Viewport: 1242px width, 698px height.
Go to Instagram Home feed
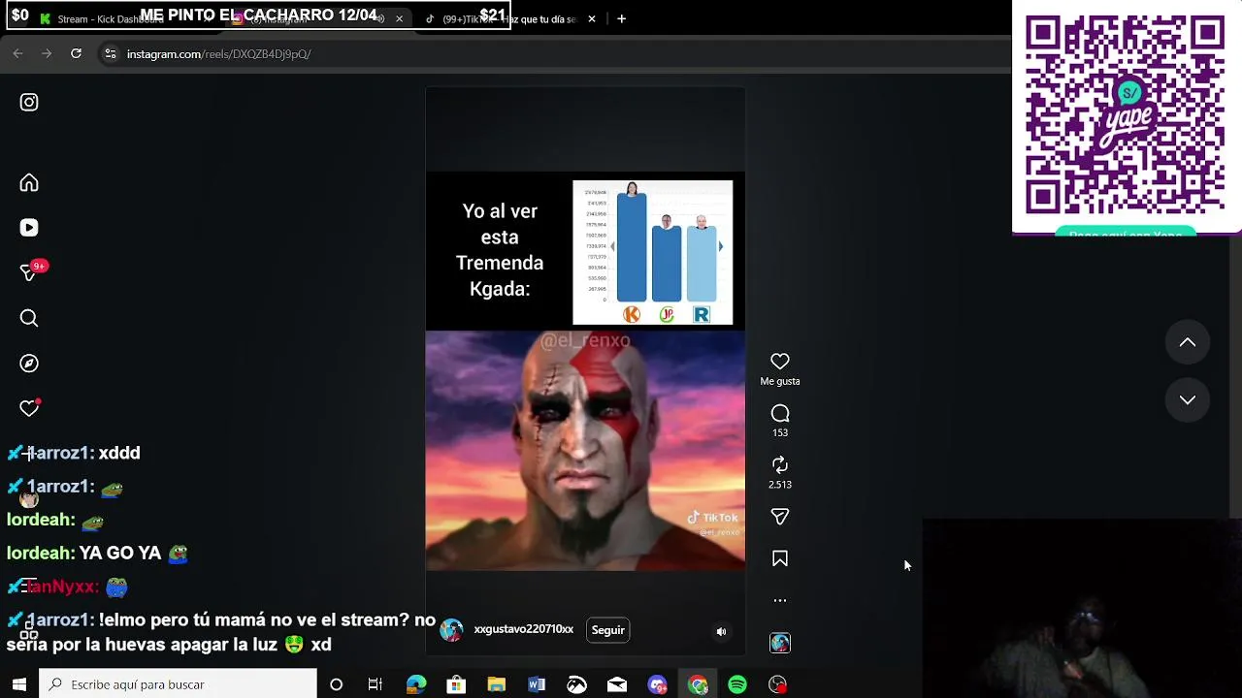[x=29, y=183]
